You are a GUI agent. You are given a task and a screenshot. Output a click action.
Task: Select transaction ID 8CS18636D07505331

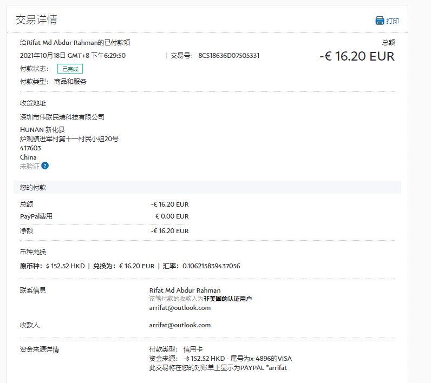click(228, 56)
